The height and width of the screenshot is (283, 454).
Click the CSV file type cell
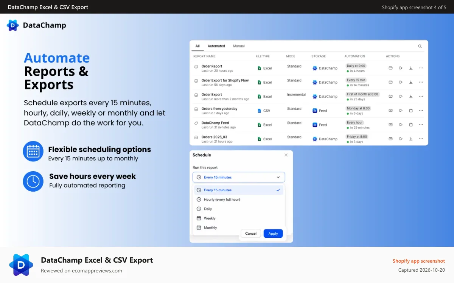pyautogui.click(x=264, y=111)
